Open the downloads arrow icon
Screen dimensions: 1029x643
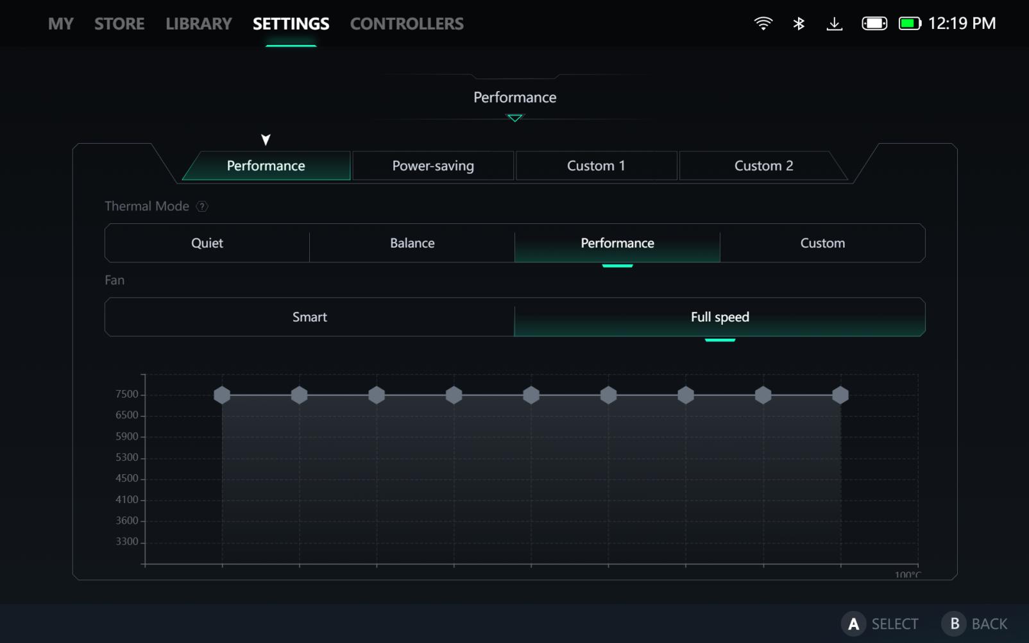pyautogui.click(x=834, y=24)
